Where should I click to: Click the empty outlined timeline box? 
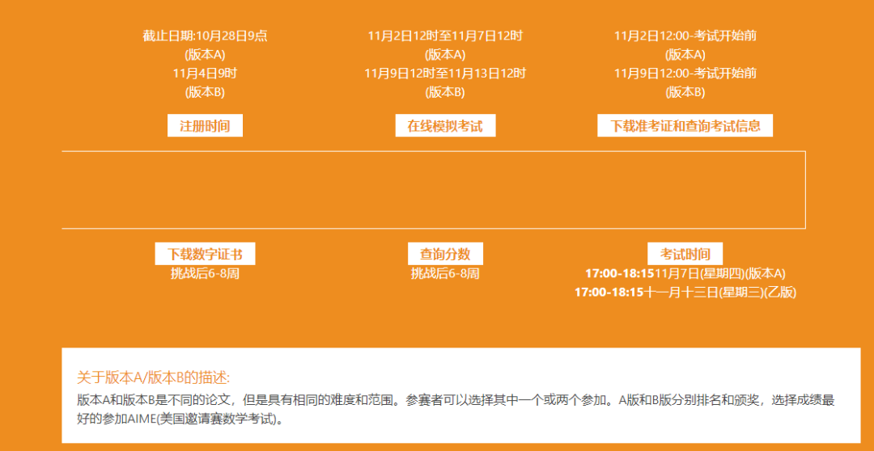(x=433, y=190)
